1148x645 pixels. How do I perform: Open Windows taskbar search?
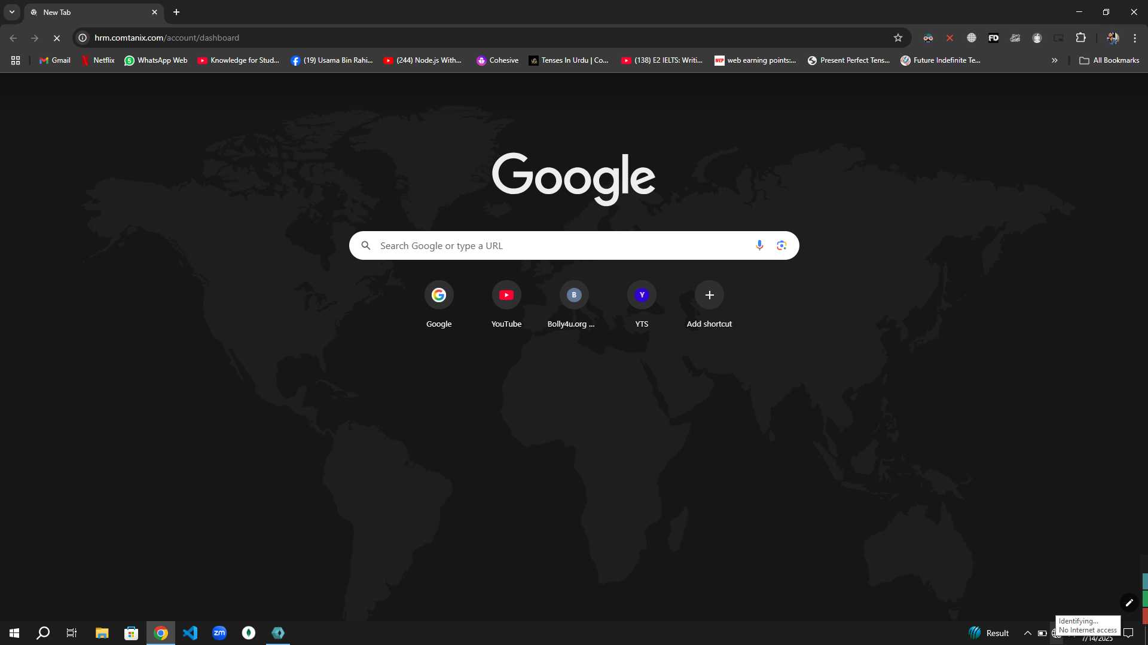[x=43, y=633]
